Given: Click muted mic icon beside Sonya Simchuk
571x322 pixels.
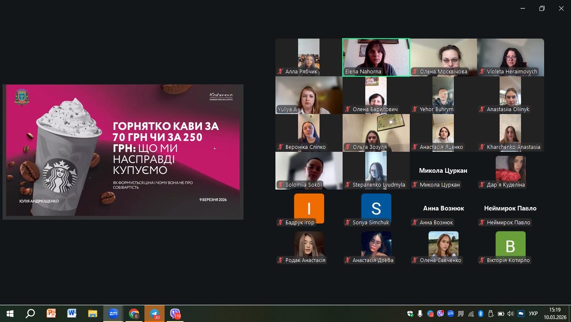Looking at the screenshot, I should (348, 223).
